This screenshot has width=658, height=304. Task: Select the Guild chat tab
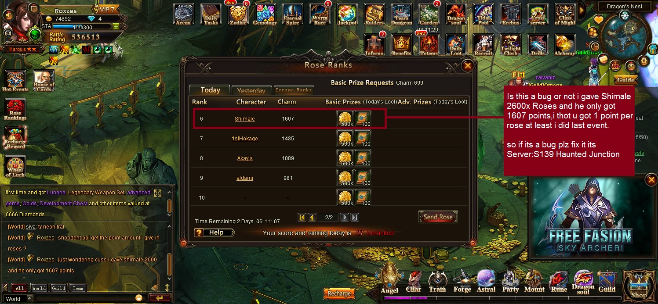pyautogui.click(x=58, y=288)
